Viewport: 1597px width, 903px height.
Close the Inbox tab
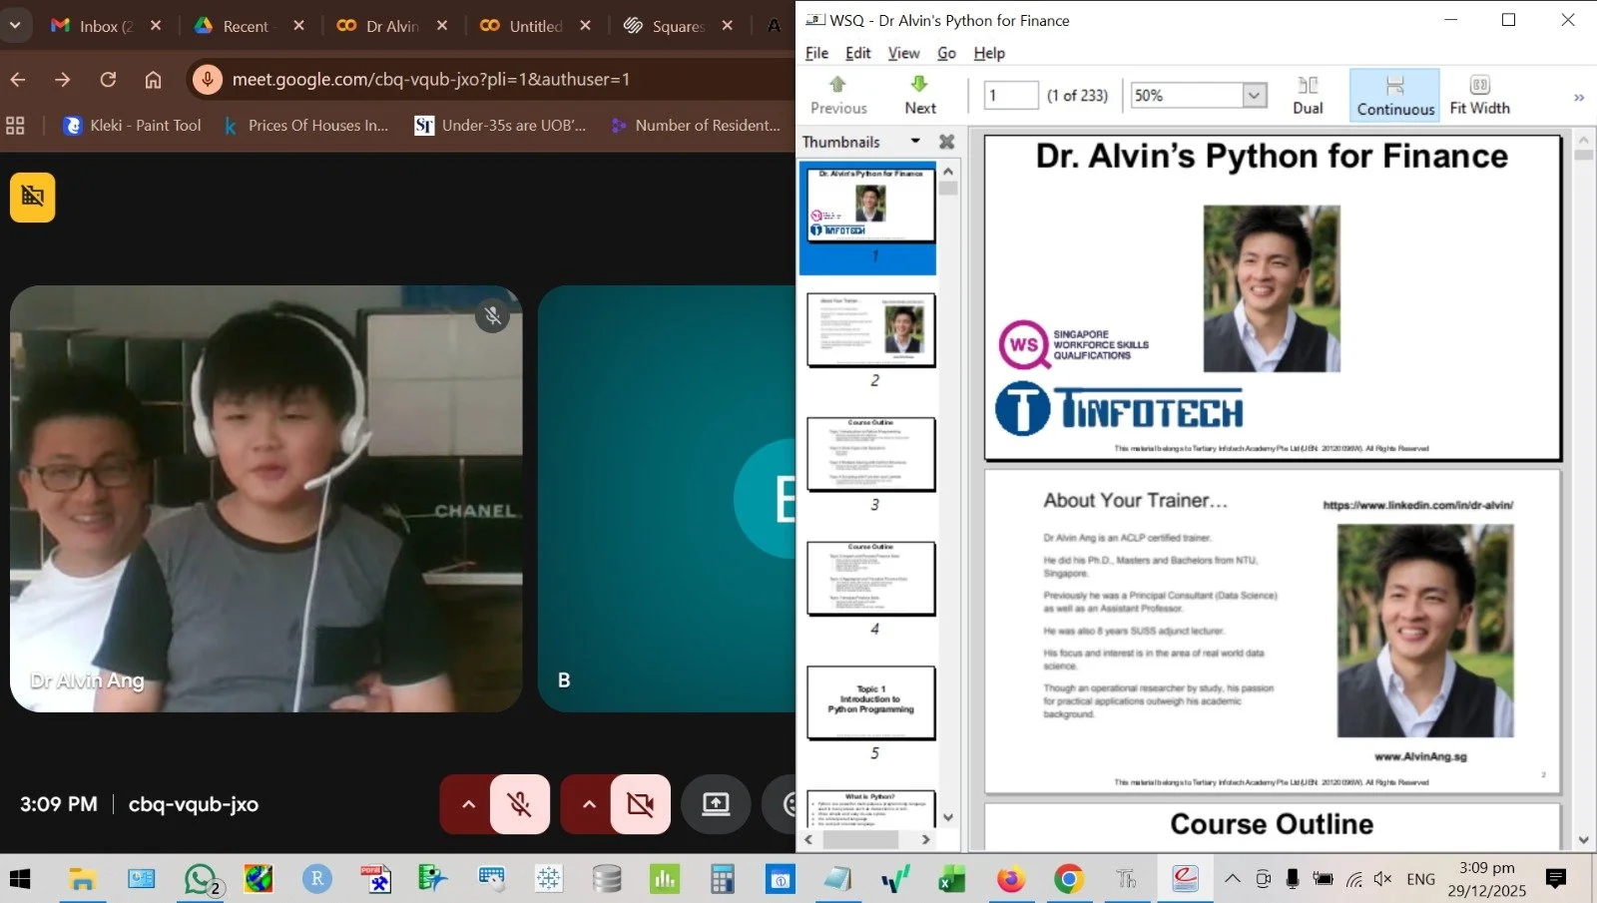[156, 26]
